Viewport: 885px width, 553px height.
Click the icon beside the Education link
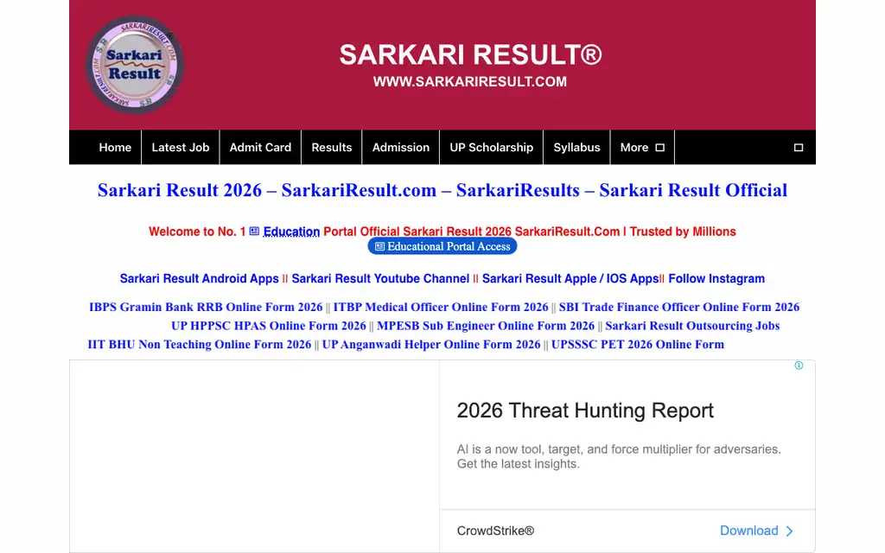255,232
